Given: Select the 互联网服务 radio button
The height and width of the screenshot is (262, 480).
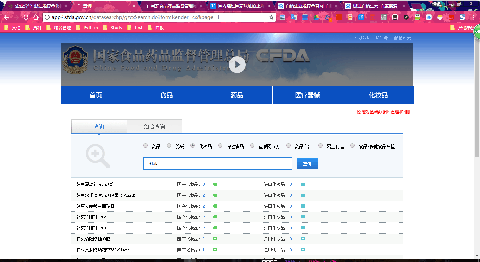Looking at the screenshot, I should click(x=252, y=145).
